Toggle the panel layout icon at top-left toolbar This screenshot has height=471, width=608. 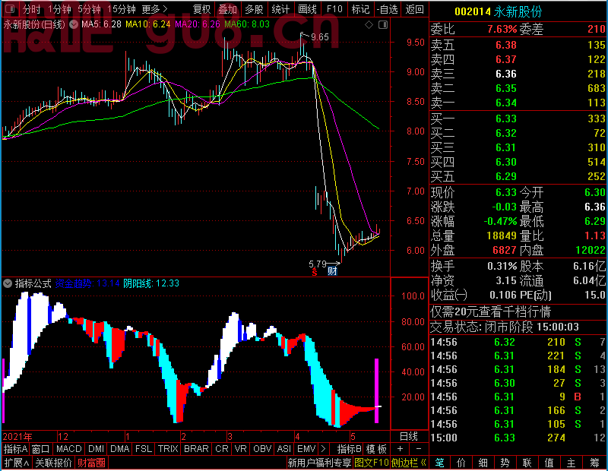10,8
